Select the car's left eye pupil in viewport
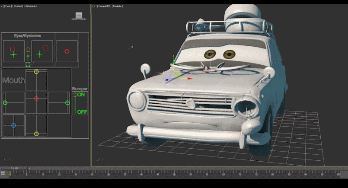Image resolution: width=348 pixels, height=188 pixels. click(x=210, y=54)
